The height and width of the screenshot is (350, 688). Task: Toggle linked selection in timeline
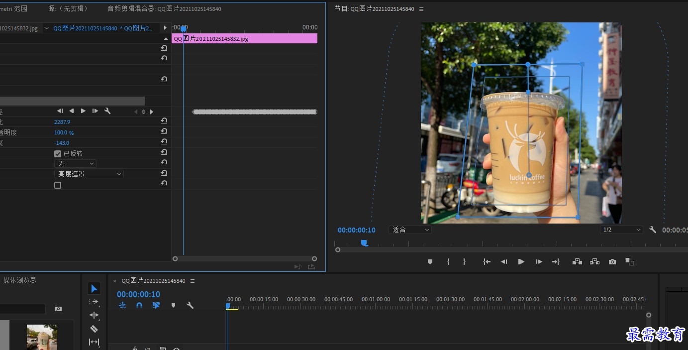coord(156,305)
